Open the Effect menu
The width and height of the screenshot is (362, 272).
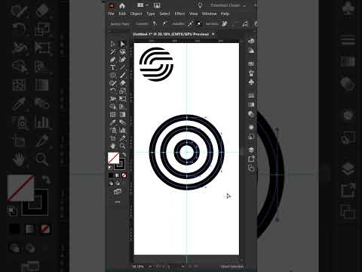tap(179, 14)
